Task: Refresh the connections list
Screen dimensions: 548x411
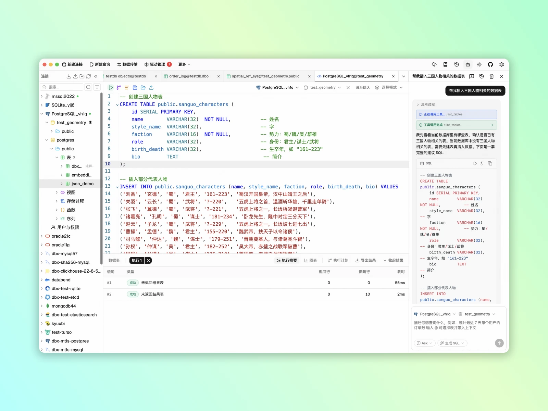Action: tap(89, 76)
